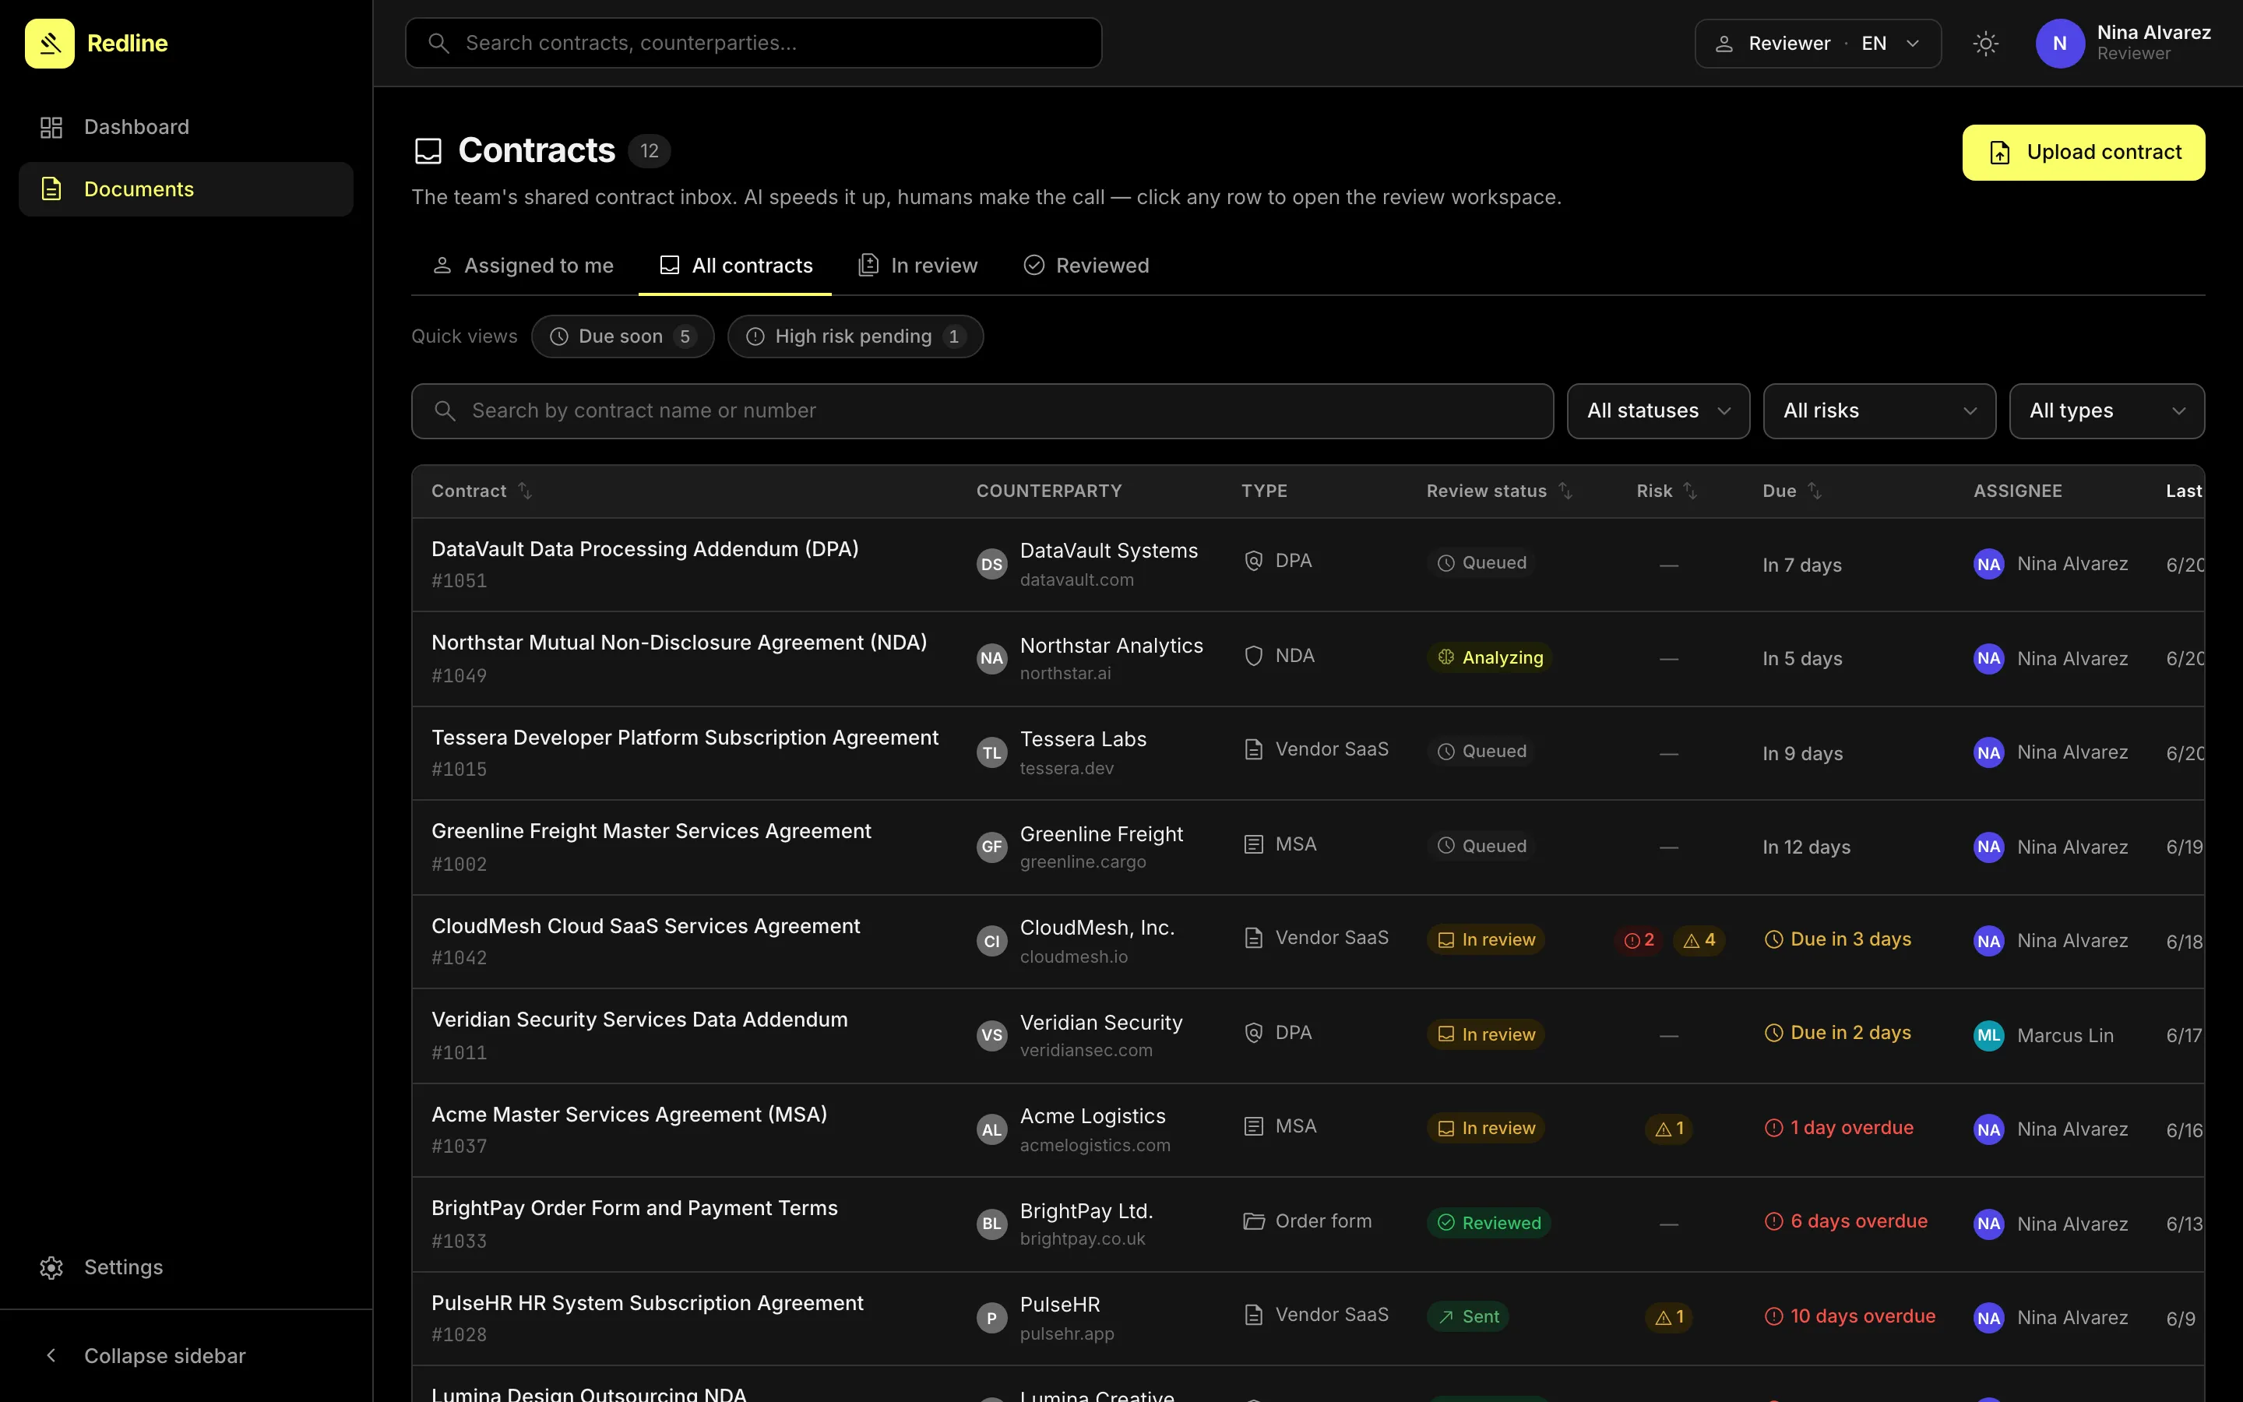Click the '6 days overdue' due label

[1845, 1221]
